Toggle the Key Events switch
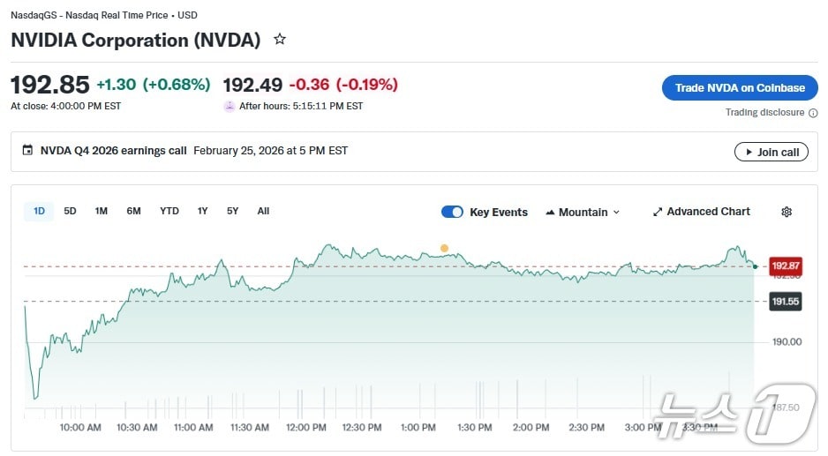 (452, 212)
